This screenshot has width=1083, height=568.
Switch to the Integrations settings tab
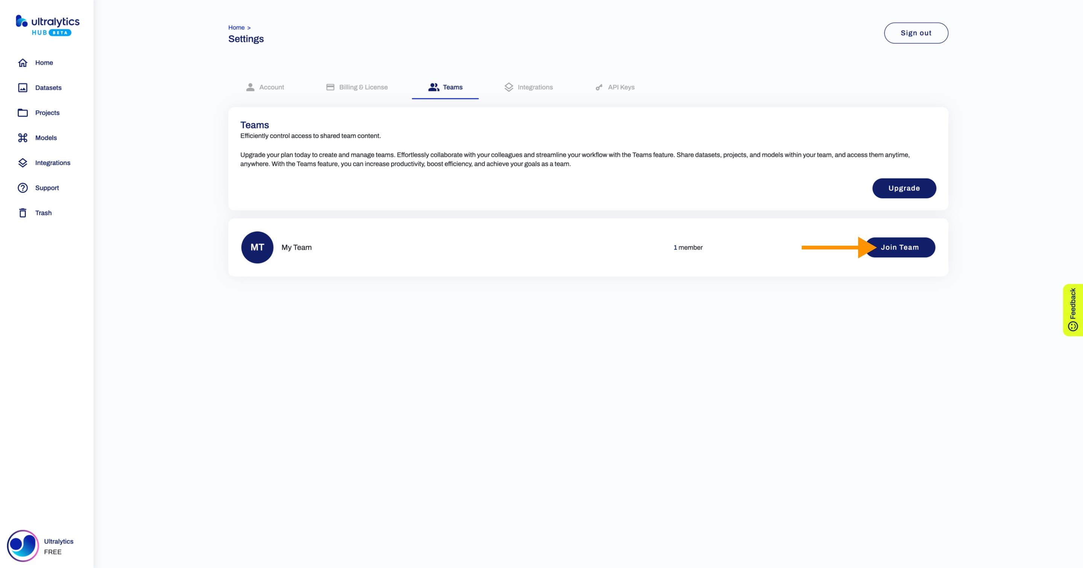tap(535, 86)
